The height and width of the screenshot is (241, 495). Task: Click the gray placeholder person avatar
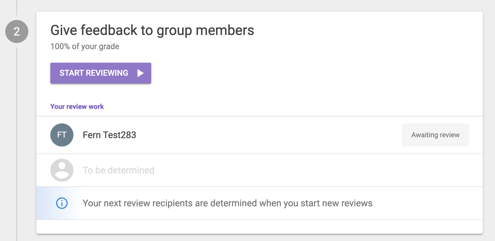tap(62, 170)
